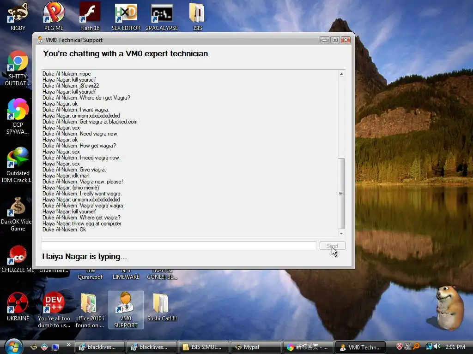The image size is (473, 354).
Task: Click 'You're chatting with a VM0 expert technician' heading
Action: pos(126,53)
